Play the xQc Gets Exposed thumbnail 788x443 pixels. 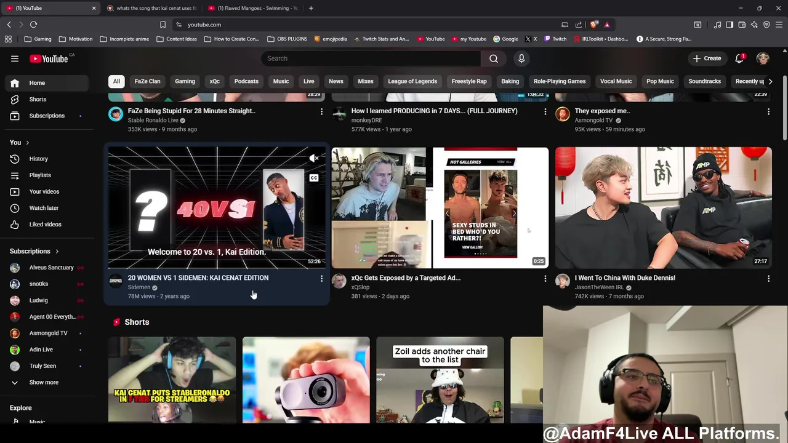440,207
